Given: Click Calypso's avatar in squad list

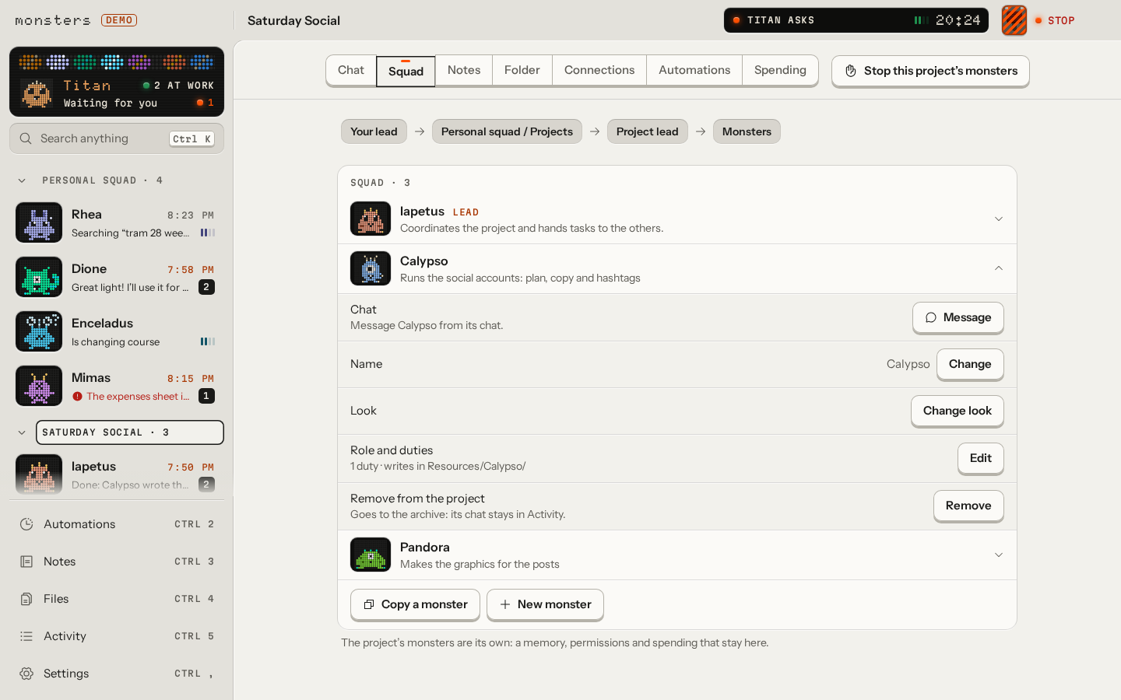Looking at the screenshot, I should 371,269.
